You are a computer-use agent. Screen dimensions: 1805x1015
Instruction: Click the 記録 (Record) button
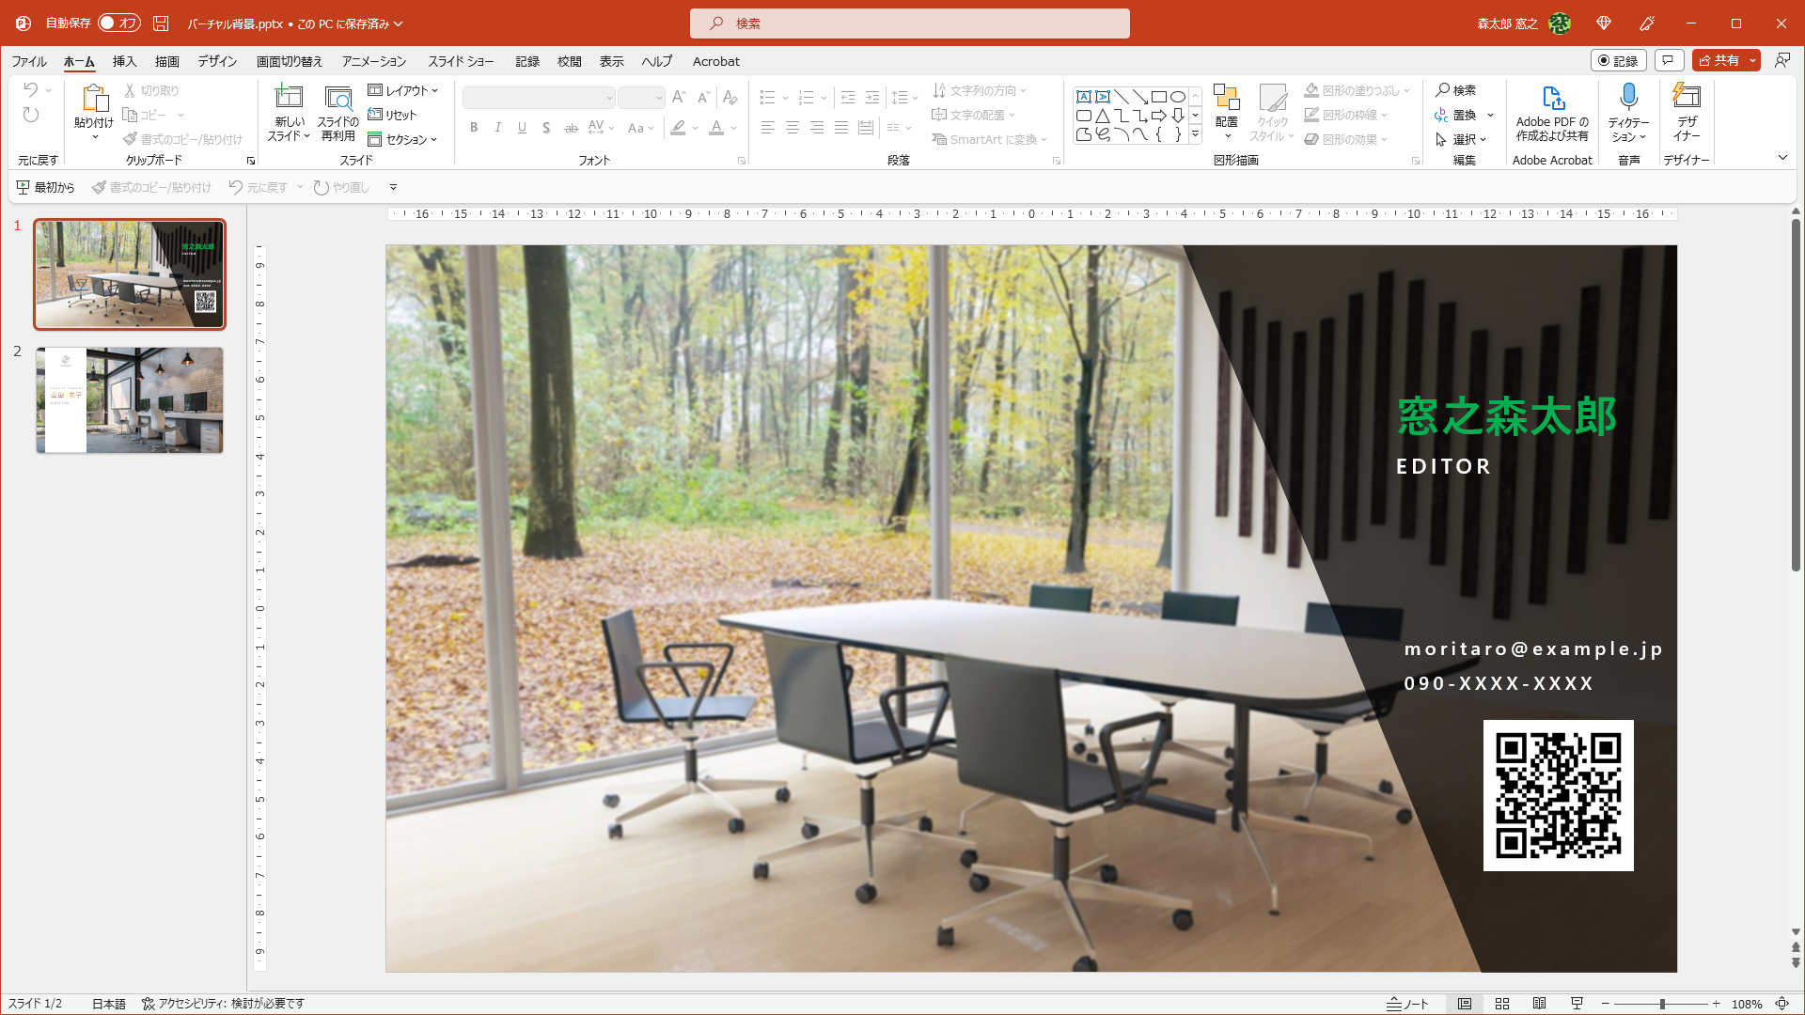[1619, 60]
